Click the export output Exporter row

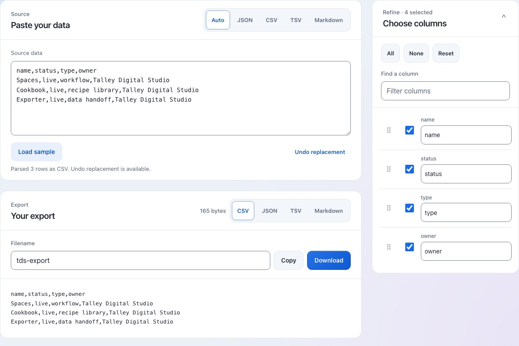click(92, 322)
